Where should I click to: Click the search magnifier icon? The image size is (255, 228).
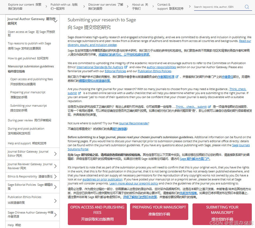pos(247,7)
